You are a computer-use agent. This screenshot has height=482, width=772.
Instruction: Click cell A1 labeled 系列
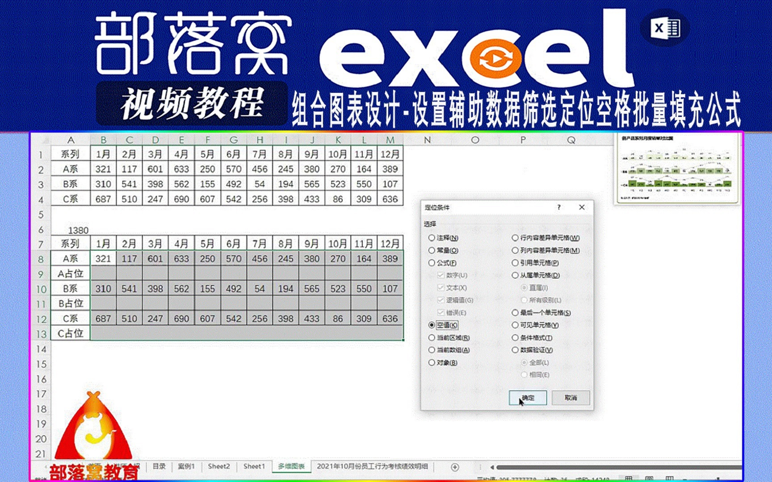(71, 154)
